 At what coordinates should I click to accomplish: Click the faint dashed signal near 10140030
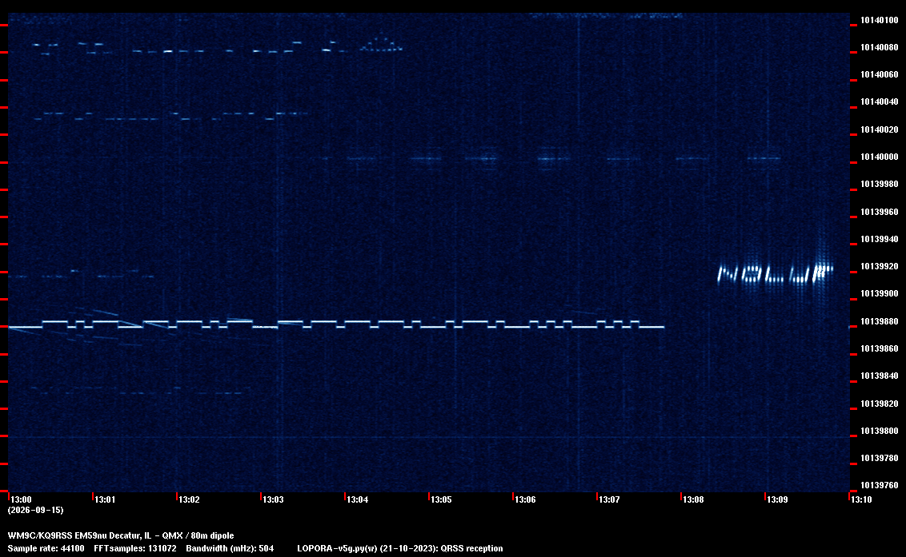pyautogui.click(x=170, y=116)
